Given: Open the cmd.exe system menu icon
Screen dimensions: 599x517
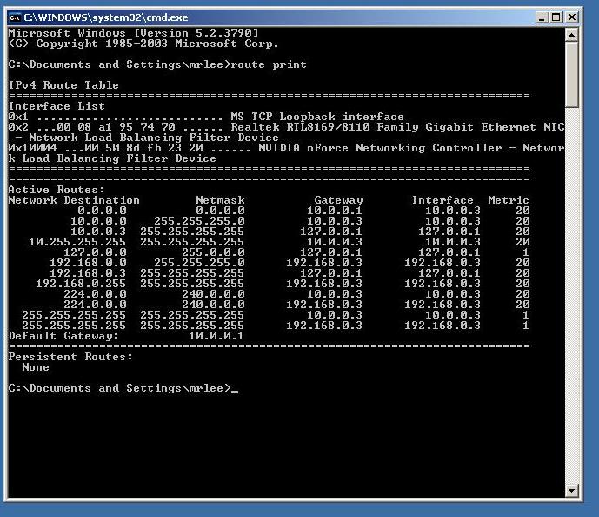Looking at the screenshot, I should click(x=15, y=17).
